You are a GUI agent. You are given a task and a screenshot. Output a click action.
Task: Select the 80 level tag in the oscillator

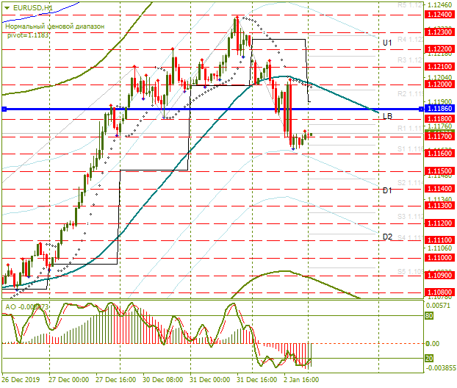tap(429, 316)
